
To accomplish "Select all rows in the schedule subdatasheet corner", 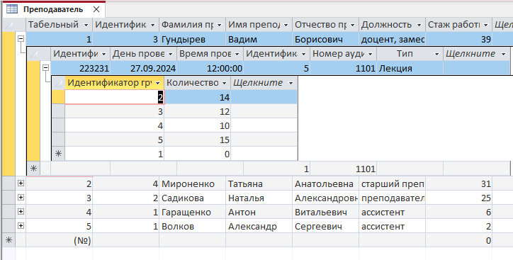I will pyautogui.click(x=34, y=54).
